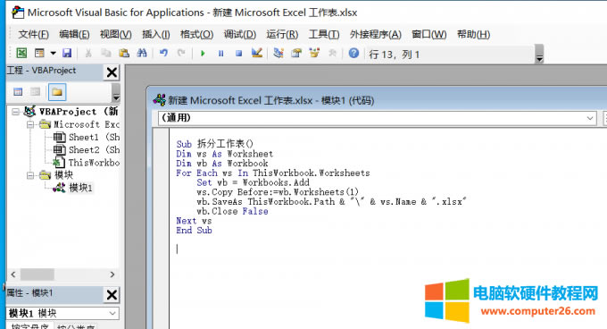Open the 帮助(H) menu

click(473, 35)
